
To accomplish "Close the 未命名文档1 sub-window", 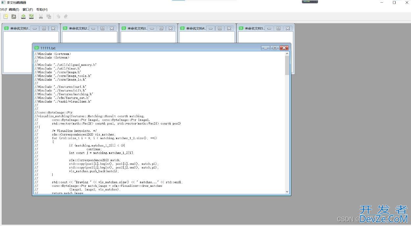I will point(53,28).
